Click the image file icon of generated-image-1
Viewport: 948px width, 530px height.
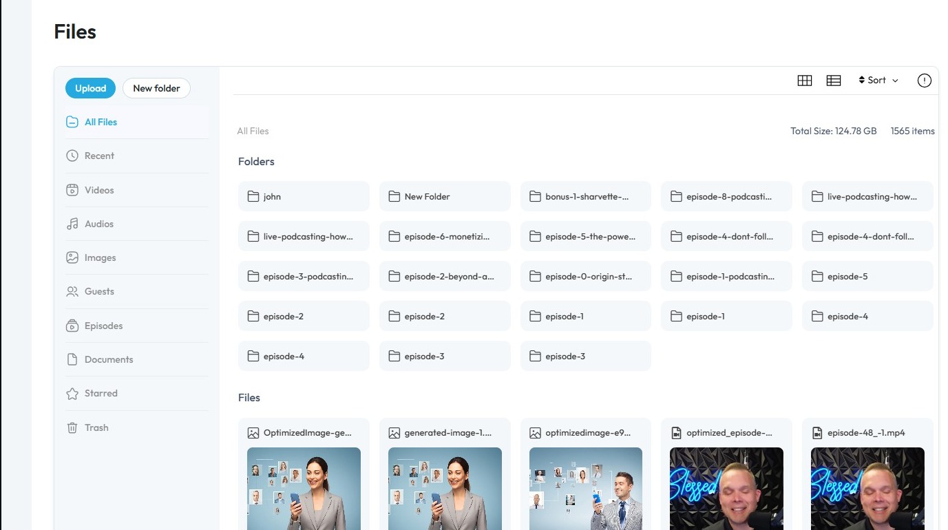point(394,433)
